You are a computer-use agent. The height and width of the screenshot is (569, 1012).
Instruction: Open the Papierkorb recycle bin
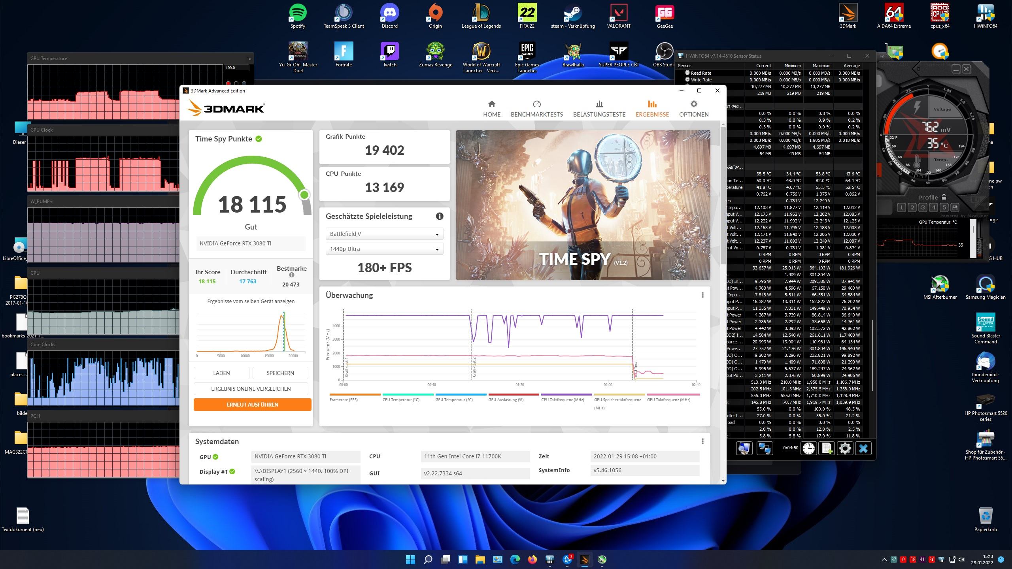pyautogui.click(x=986, y=520)
